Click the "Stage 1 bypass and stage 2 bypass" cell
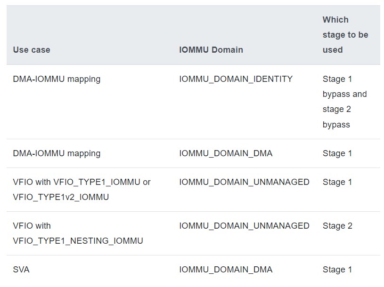 pos(344,102)
